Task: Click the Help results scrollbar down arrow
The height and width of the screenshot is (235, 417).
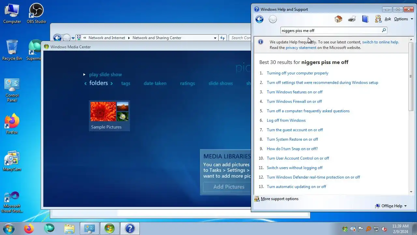Action: click(x=411, y=192)
